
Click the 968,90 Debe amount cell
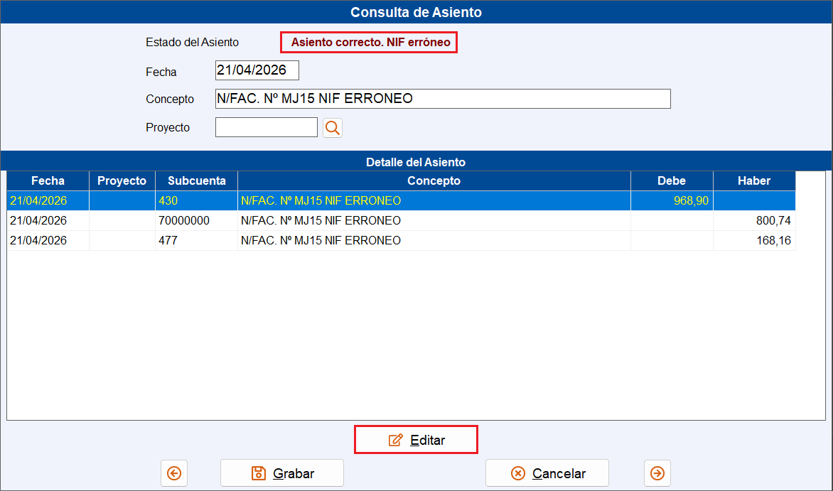[x=672, y=201]
